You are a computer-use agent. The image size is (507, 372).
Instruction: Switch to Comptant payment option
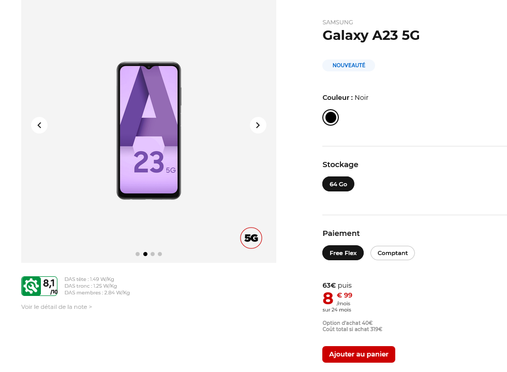click(393, 253)
